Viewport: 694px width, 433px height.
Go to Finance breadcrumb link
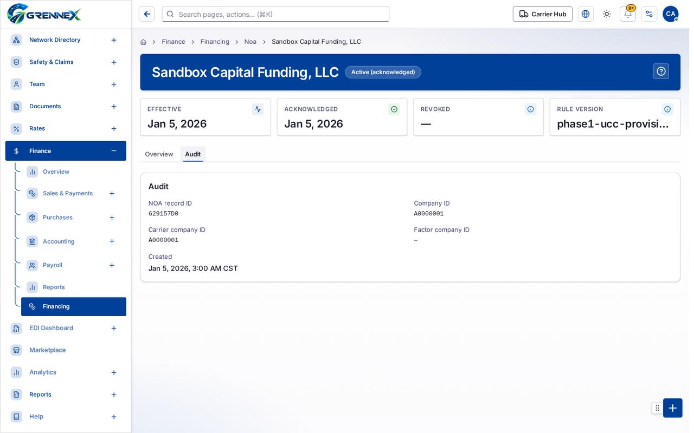click(x=173, y=42)
